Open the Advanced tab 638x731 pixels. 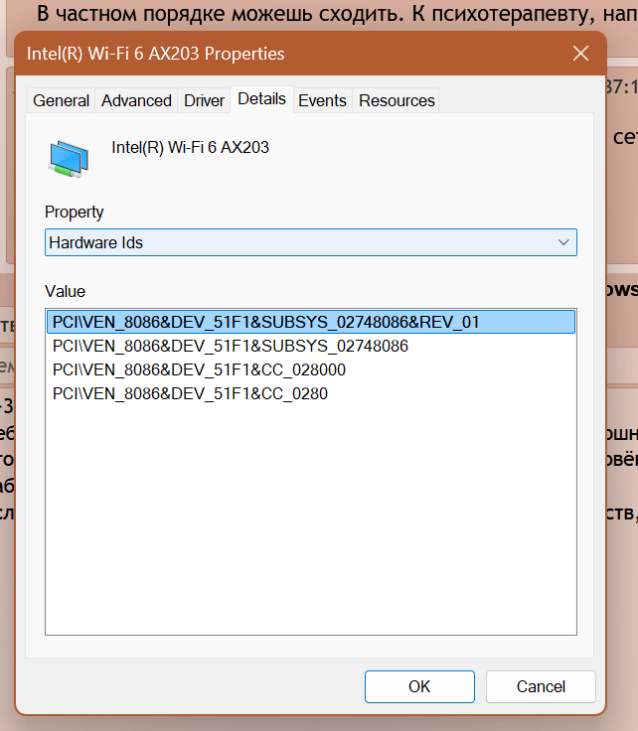[x=136, y=100]
